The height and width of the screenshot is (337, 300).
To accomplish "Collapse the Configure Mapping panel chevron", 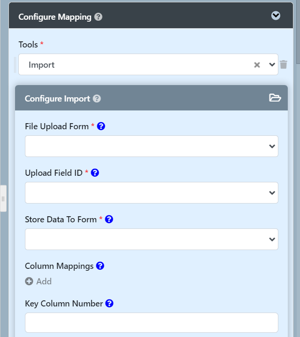I will point(276,16).
